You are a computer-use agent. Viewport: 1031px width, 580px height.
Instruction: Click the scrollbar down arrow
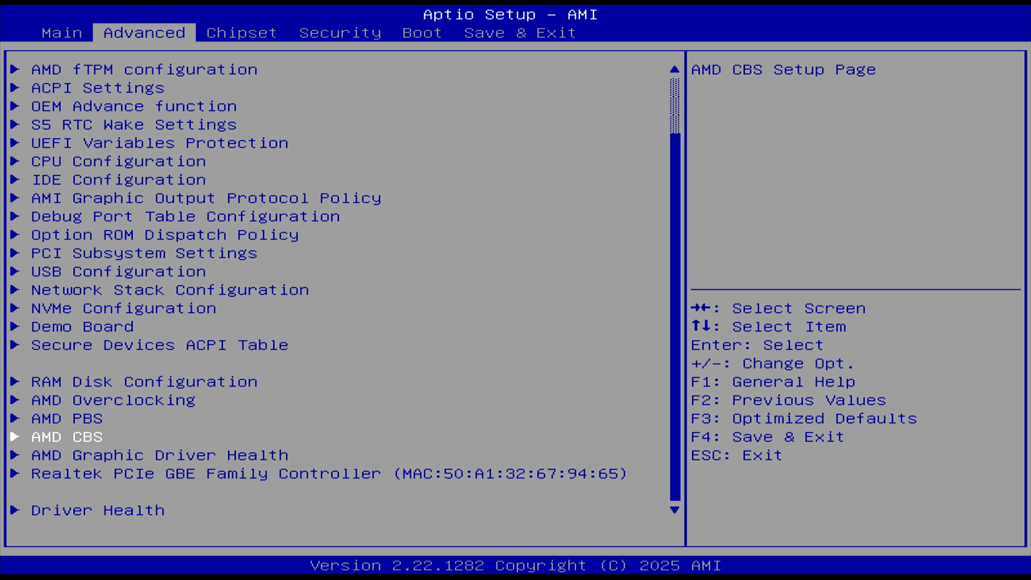click(674, 510)
